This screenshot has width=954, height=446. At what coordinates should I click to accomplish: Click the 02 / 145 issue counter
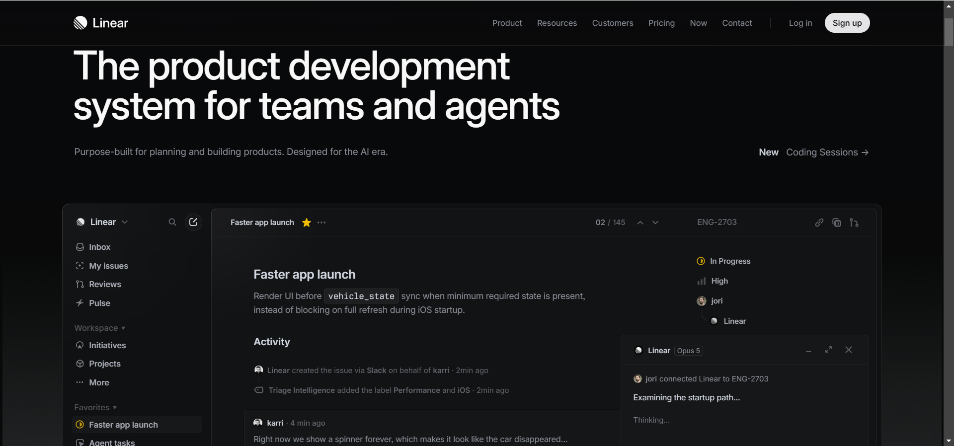pos(610,223)
